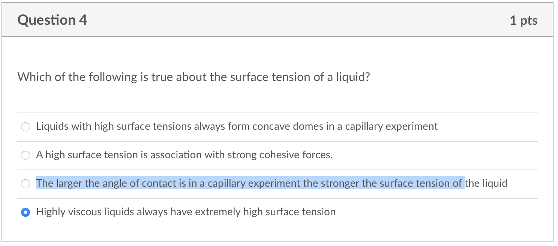This screenshot has height=246, width=558.
Task: Click the highlighted answer text about angle of contact
Action: tap(247, 184)
